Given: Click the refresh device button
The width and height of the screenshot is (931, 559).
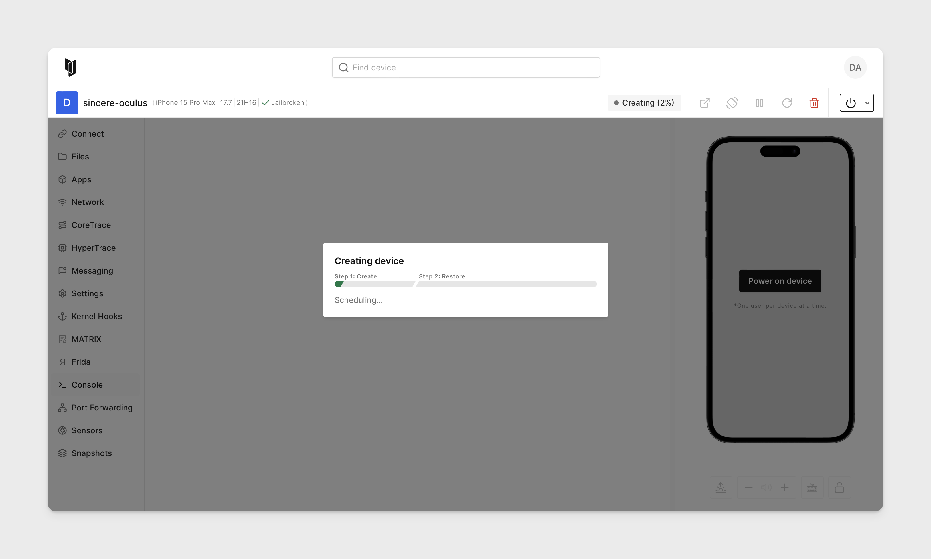Looking at the screenshot, I should pyautogui.click(x=787, y=102).
